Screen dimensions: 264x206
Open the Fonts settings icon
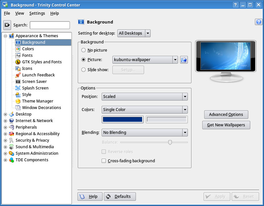[x=19, y=55]
